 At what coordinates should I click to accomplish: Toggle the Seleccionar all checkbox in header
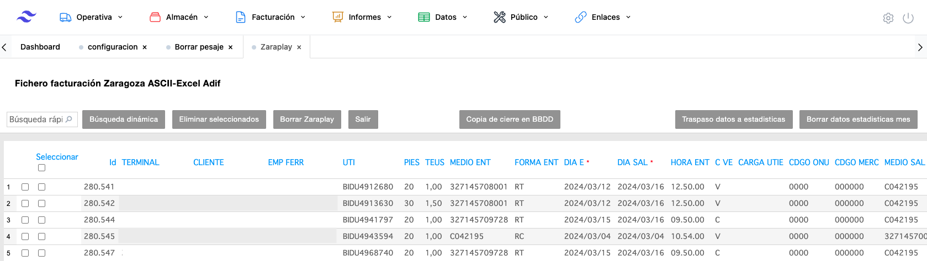41,168
